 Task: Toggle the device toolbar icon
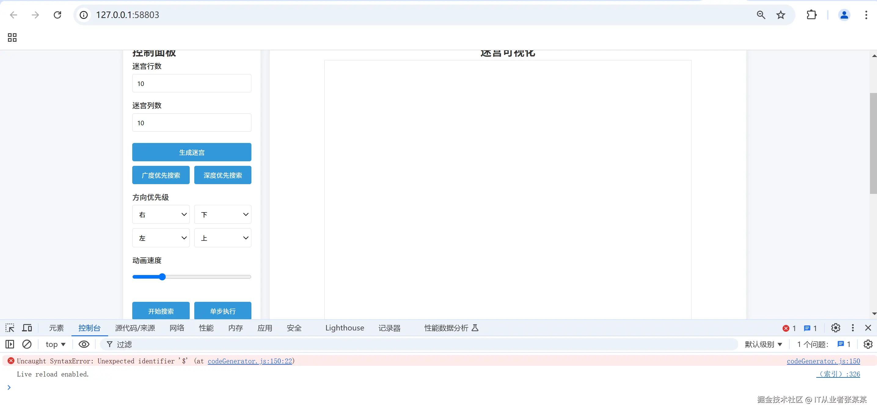(27, 328)
